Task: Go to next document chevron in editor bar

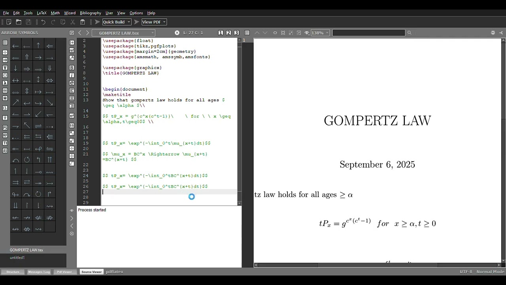Action: [x=87, y=33]
